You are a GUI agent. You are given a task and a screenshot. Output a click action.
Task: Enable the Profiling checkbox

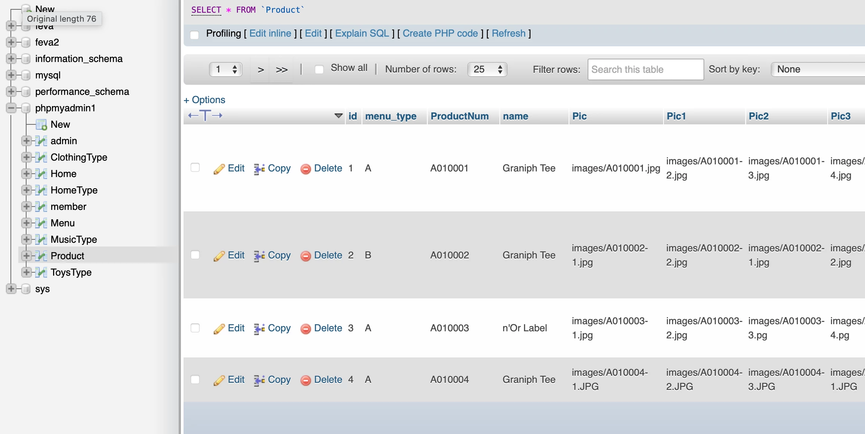[x=194, y=35]
